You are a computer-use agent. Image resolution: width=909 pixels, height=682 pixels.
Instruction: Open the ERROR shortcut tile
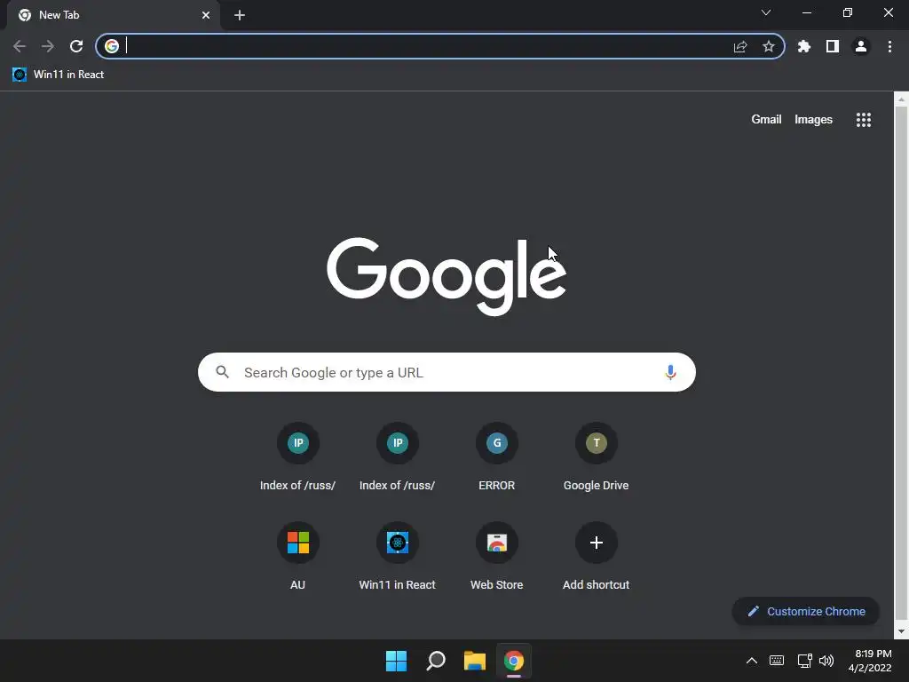[x=497, y=457]
